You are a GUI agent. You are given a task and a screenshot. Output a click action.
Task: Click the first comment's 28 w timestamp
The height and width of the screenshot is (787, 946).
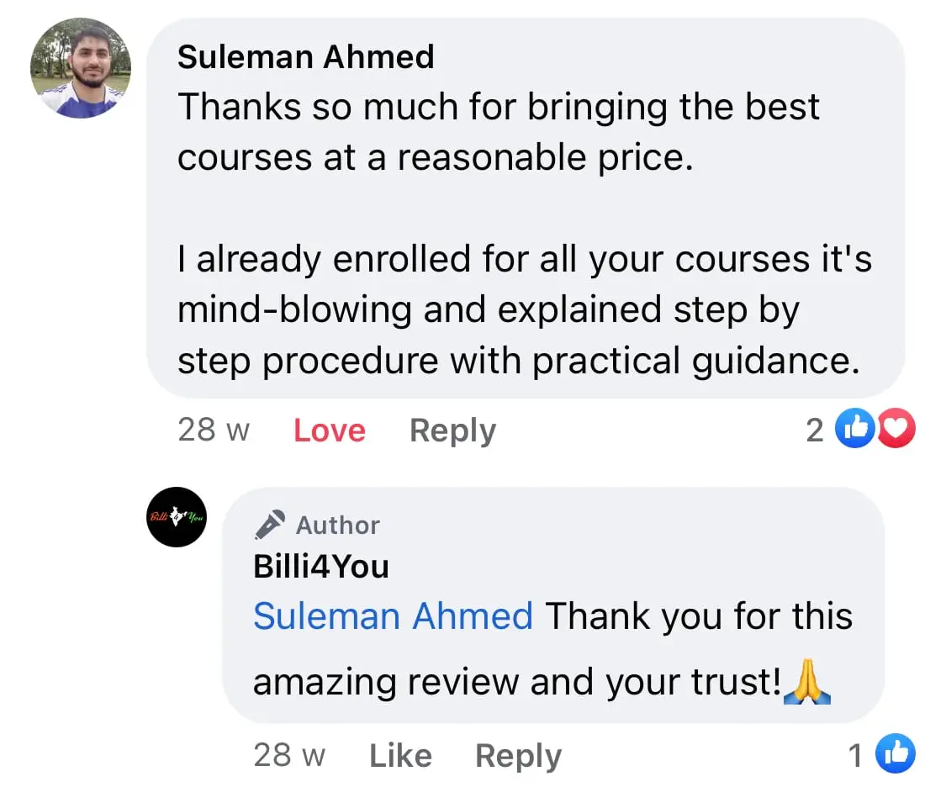click(214, 430)
